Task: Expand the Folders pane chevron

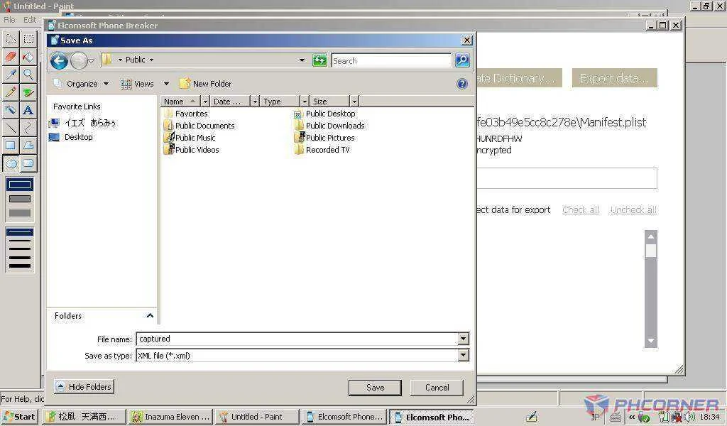Action: coord(150,316)
